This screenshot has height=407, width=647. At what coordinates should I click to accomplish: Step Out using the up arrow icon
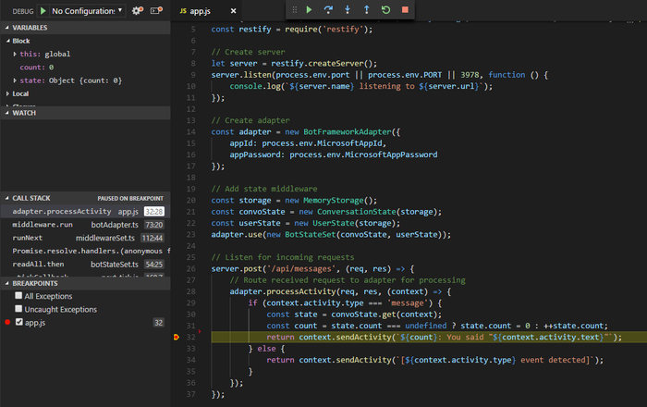click(x=365, y=10)
